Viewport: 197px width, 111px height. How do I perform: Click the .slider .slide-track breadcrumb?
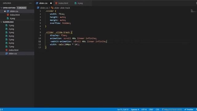(62, 8)
